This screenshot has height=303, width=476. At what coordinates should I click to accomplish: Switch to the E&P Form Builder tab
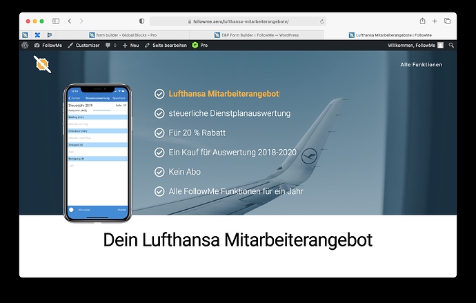pyautogui.click(x=257, y=35)
